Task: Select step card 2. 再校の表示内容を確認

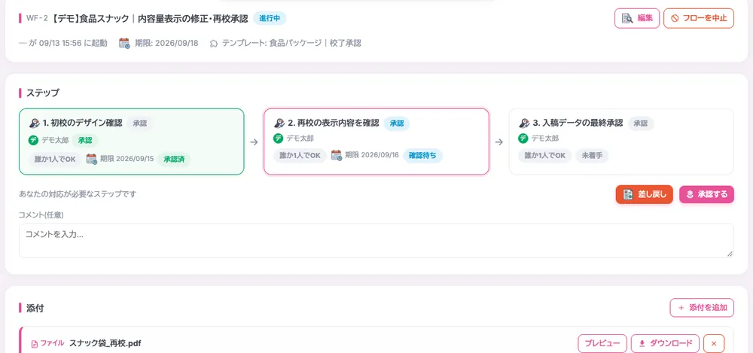Action: 376,142
